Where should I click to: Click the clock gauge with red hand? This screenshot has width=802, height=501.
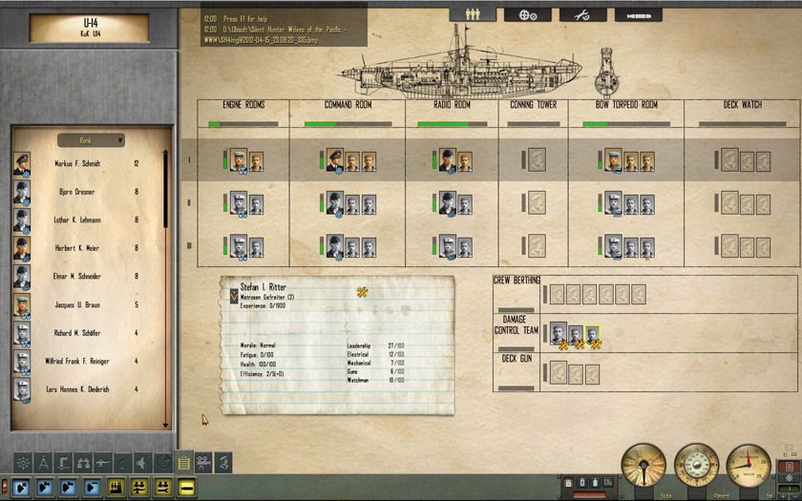(x=749, y=466)
